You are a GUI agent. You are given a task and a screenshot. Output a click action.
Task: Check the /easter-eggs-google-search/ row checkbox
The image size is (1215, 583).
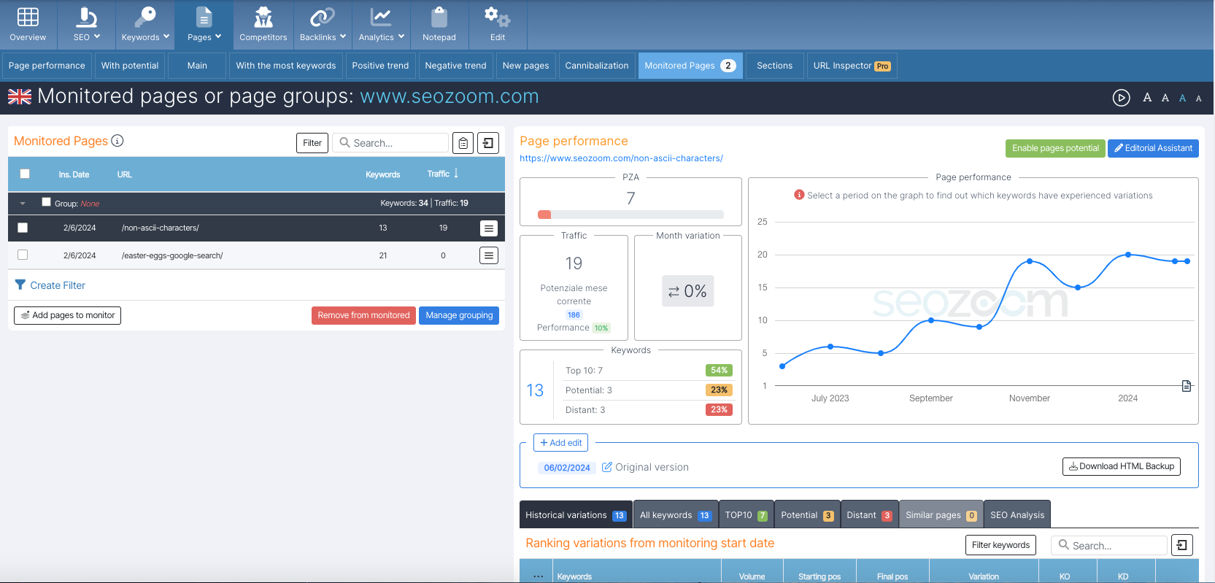23,255
